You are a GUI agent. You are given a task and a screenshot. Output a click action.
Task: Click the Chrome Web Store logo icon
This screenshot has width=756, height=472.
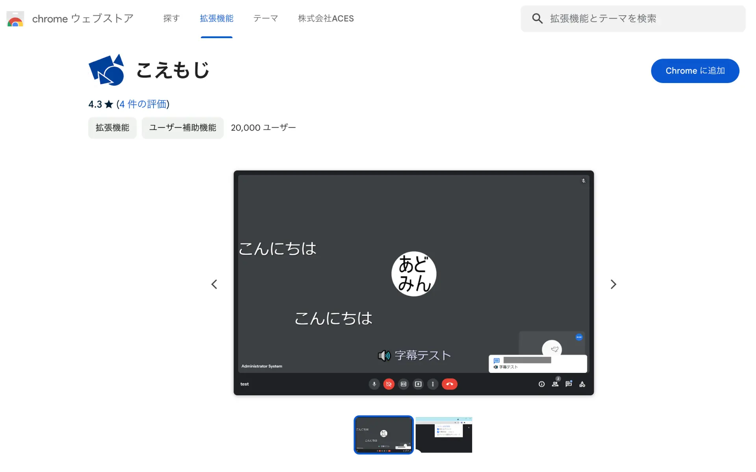15,18
